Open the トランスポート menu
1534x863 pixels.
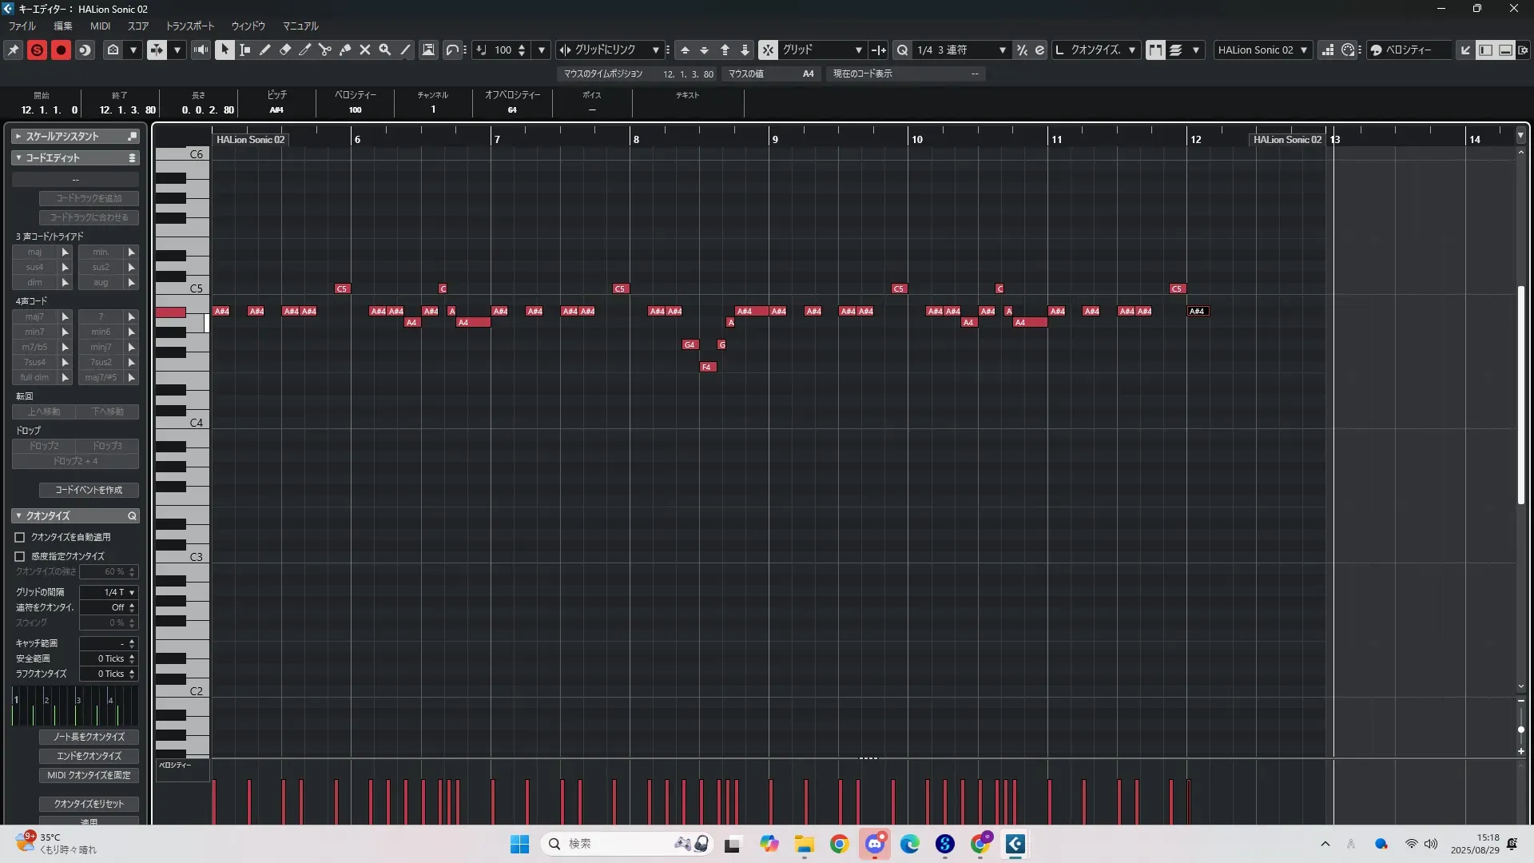click(x=190, y=26)
